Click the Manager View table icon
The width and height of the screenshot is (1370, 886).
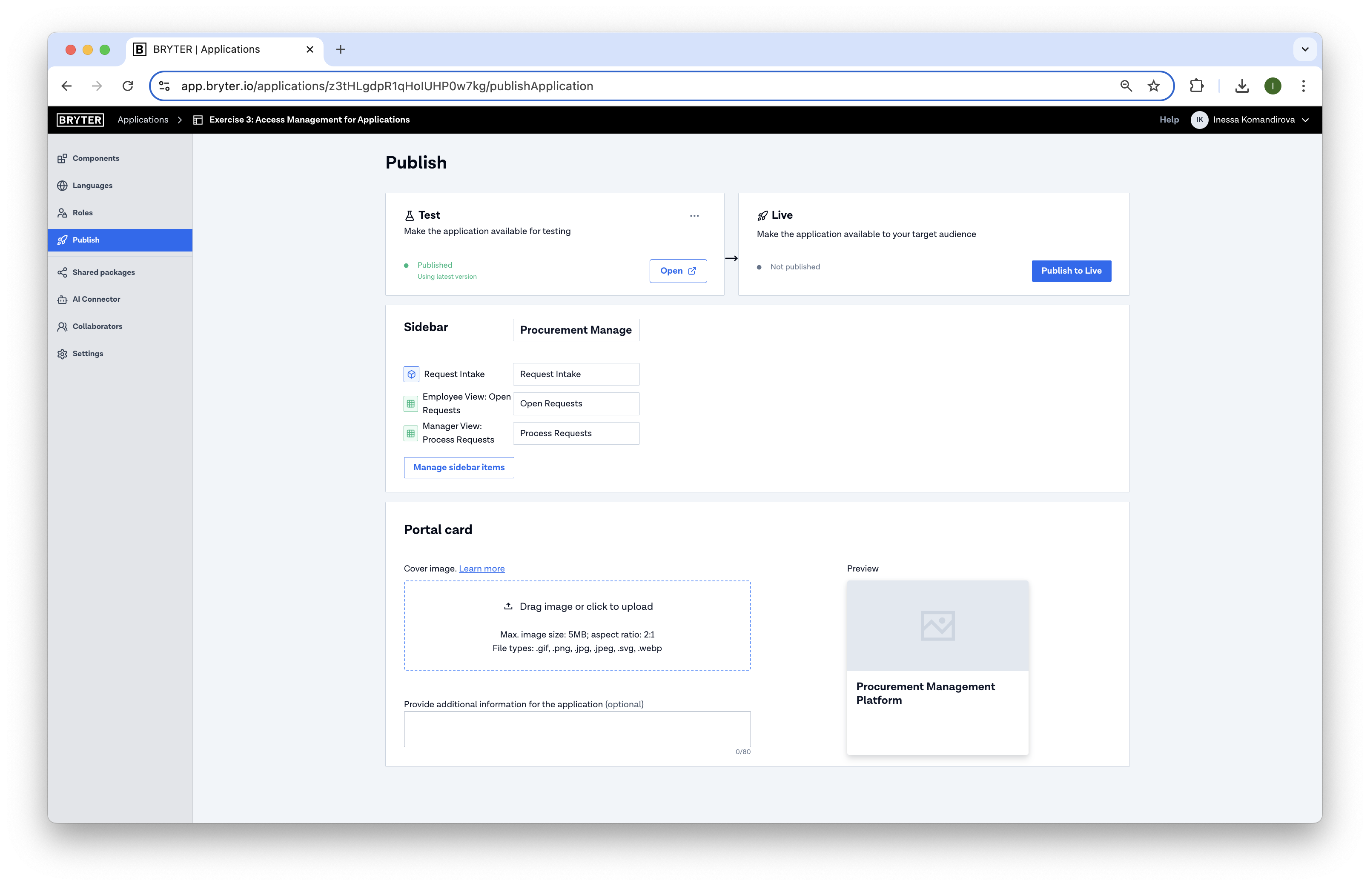tap(410, 433)
